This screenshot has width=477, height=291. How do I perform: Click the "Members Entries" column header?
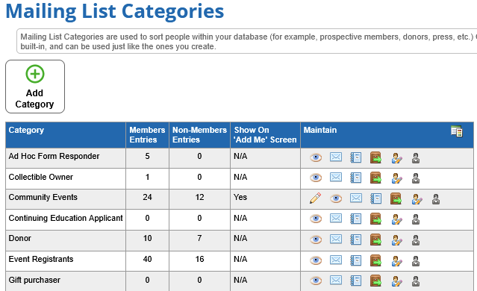point(147,135)
